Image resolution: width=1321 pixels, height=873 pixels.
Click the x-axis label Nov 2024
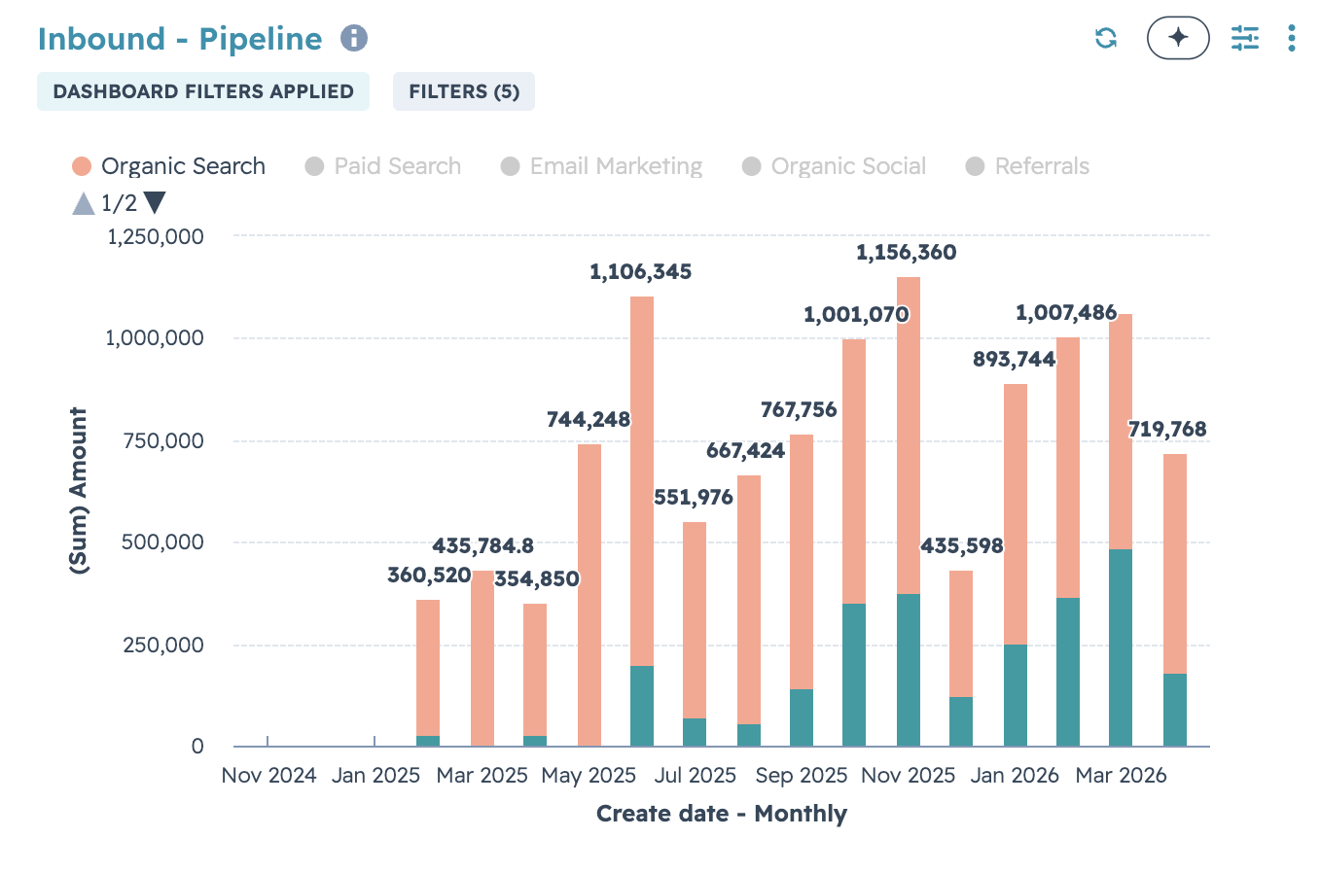269,776
